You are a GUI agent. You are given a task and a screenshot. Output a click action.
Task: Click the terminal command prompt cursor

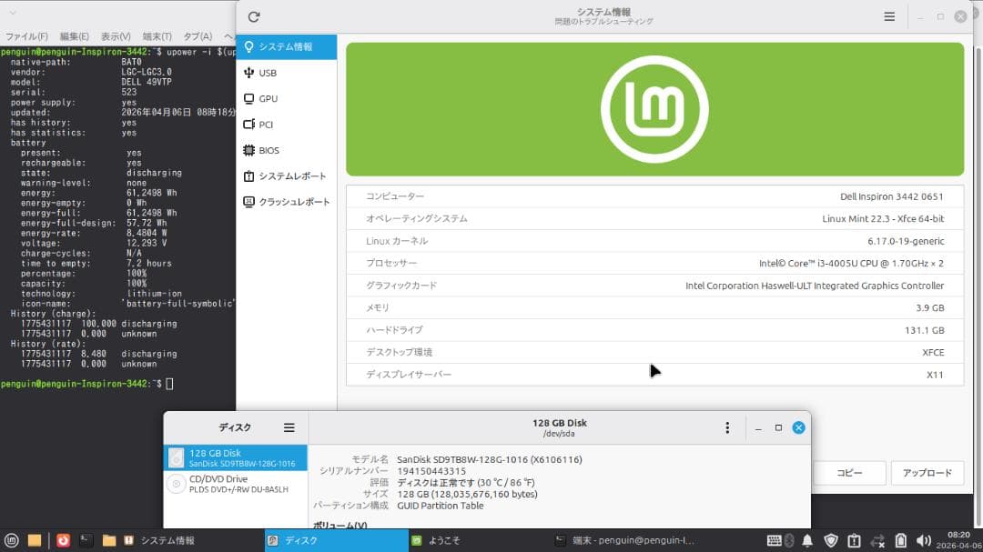(x=169, y=384)
